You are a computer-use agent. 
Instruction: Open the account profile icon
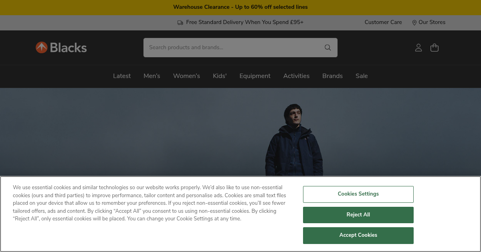click(418, 48)
